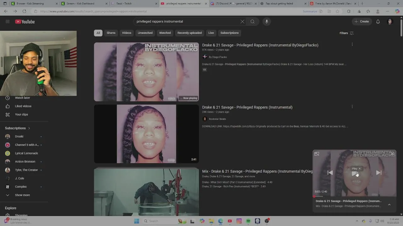Switch to Browse - Kick Streaming tab
403x226 pixels.
point(34,3)
